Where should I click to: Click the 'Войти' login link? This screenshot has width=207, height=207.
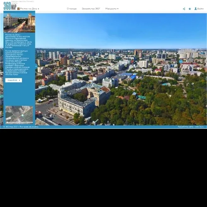[200, 9]
